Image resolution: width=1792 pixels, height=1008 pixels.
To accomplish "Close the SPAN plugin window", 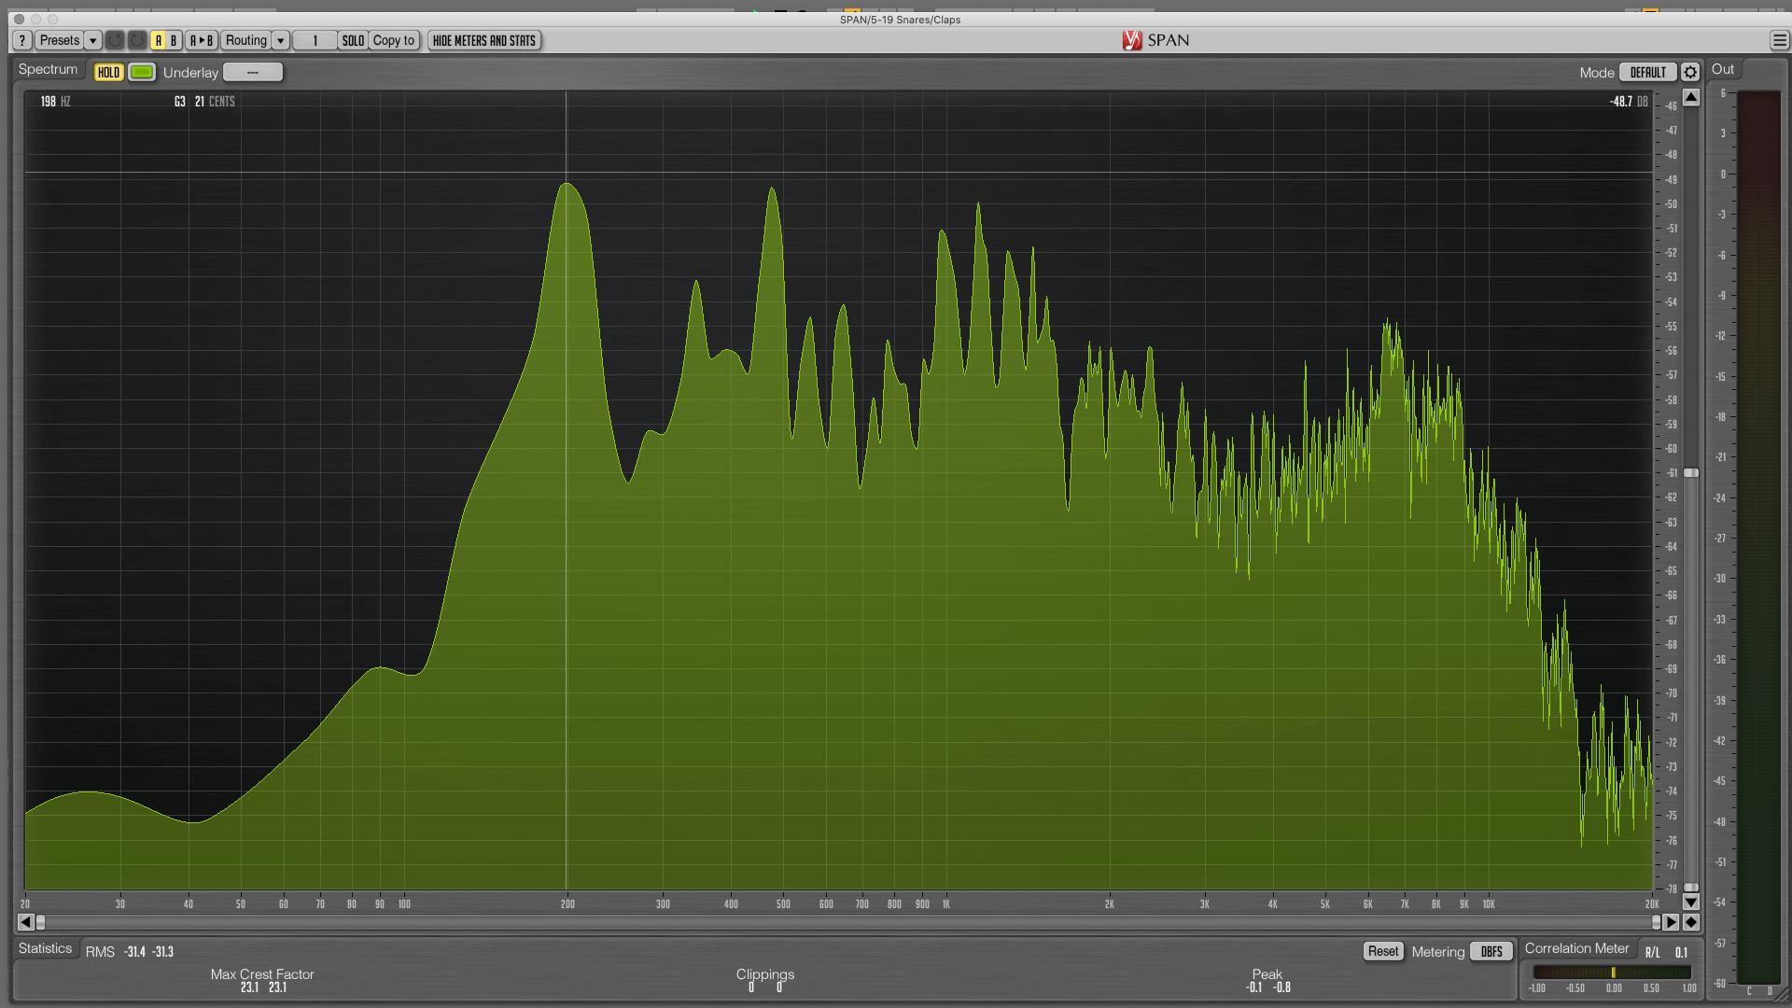I will pos(19,20).
